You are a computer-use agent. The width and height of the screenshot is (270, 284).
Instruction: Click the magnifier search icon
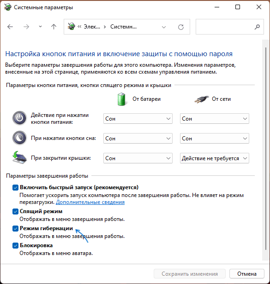coord(257,27)
